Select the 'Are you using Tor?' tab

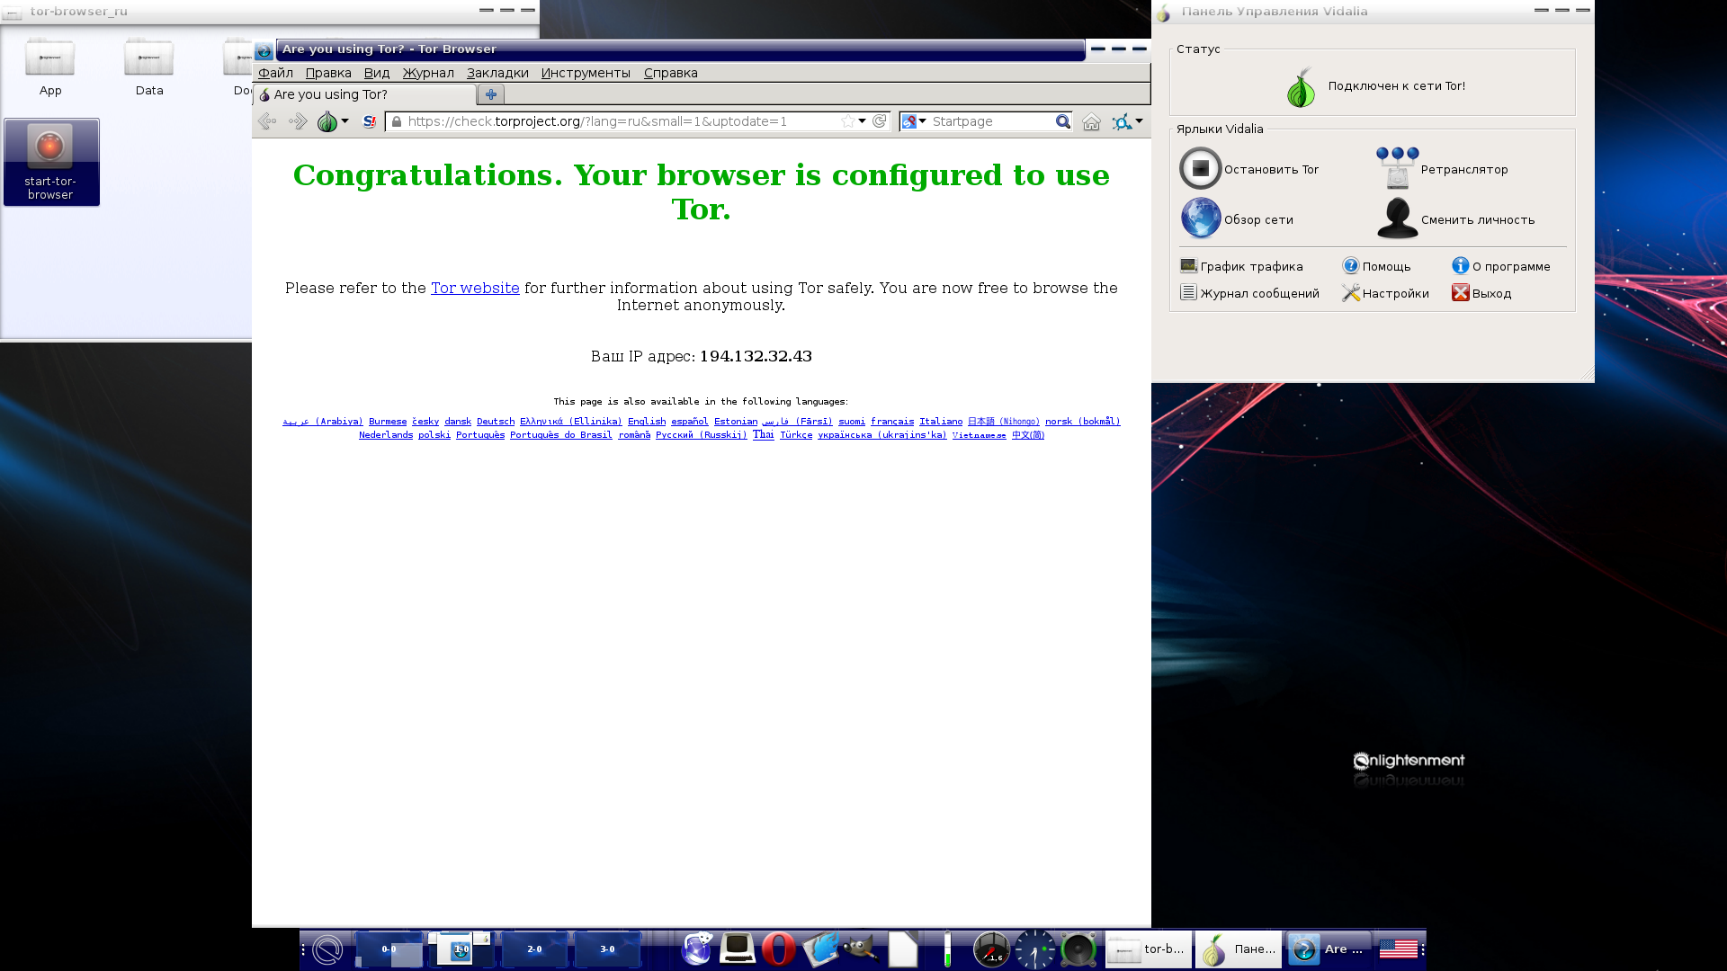click(x=364, y=94)
